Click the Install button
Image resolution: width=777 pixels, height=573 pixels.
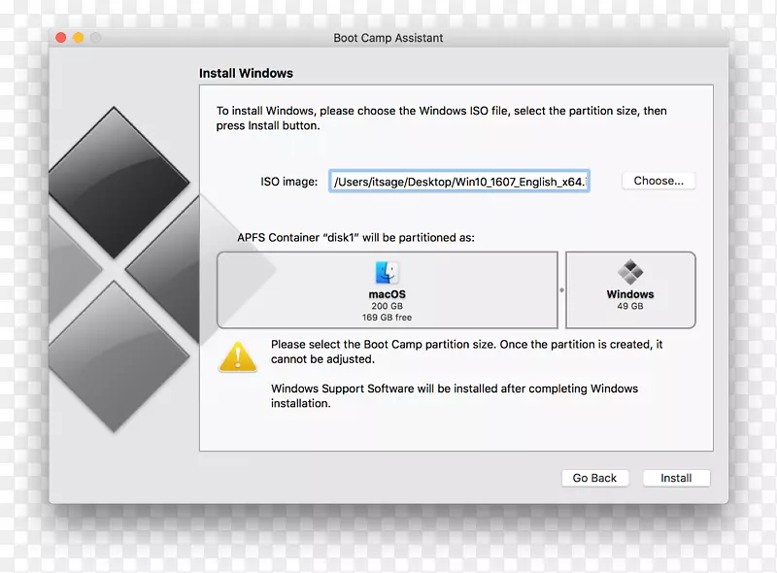coord(676,478)
